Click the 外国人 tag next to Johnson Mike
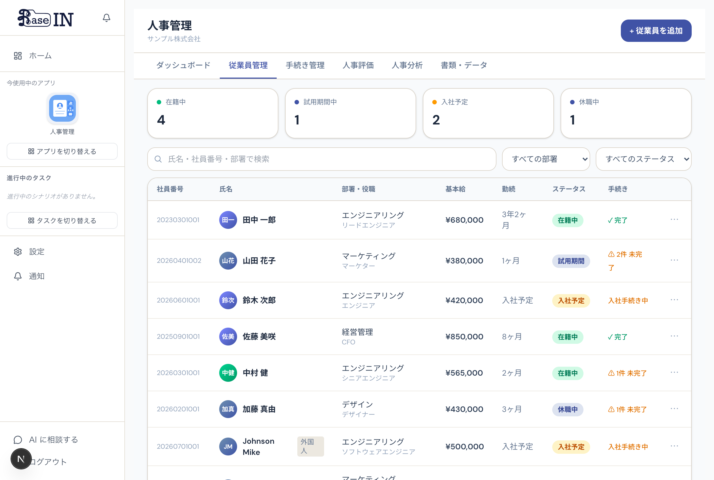 coord(310,446)
